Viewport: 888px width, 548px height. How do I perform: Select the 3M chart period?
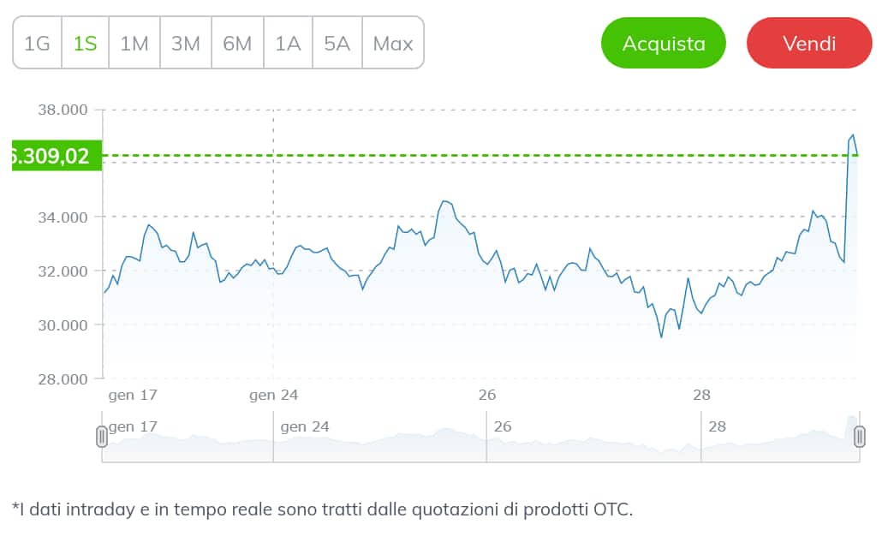click(x=185, y=43)
